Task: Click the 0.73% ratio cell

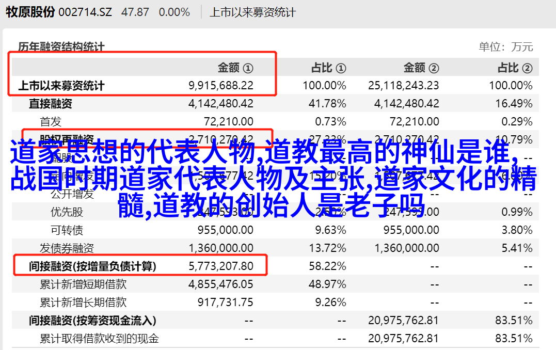Action: pyautogui.click(x=330, y=122)
